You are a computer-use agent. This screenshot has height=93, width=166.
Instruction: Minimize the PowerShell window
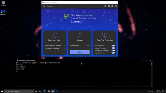(x=142, y=60)
